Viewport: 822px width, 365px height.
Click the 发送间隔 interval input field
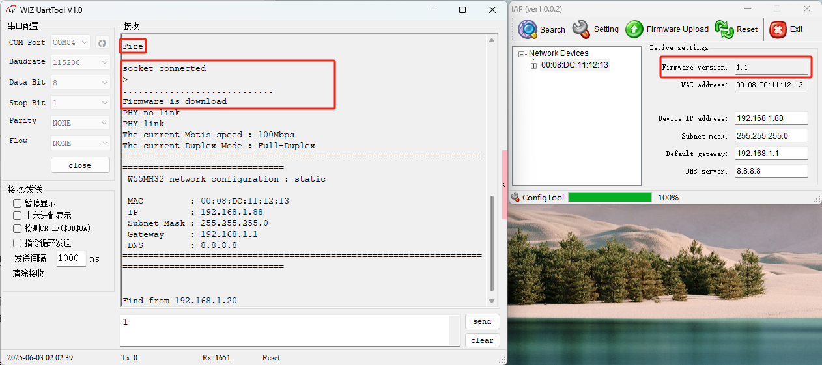(x=70, y=258)
